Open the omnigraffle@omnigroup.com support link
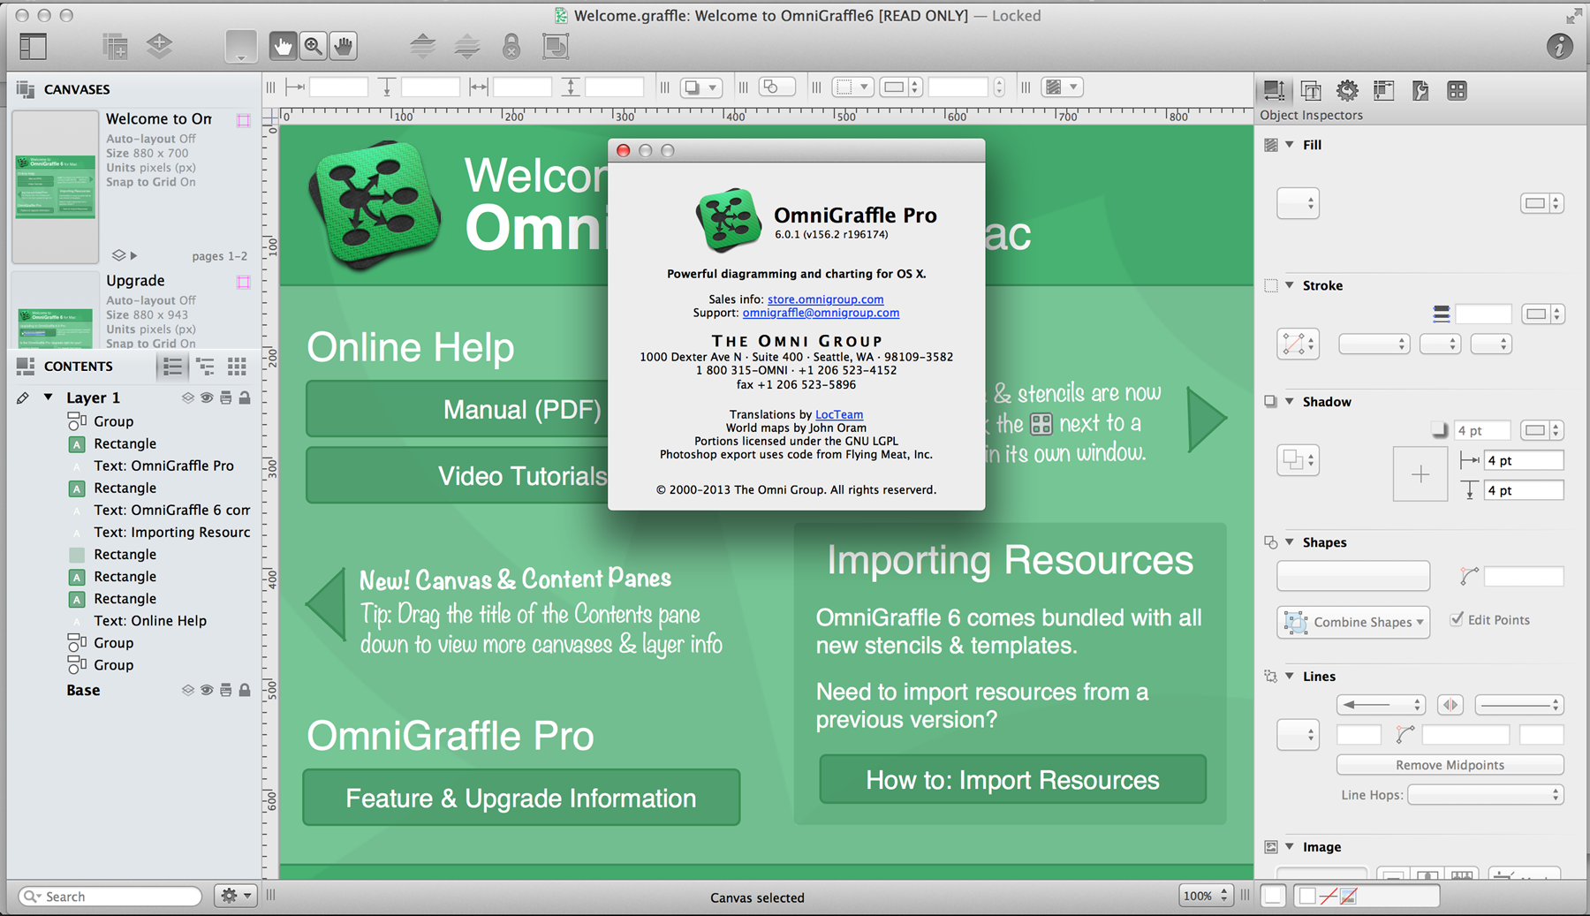1590x916 pixels. (821, 313)
